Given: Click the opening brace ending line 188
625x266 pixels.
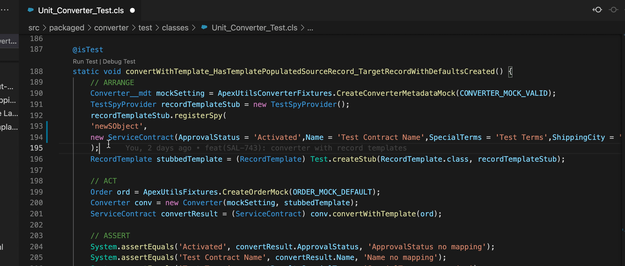Looking at the screenshot, I should [x=510, y=71].
